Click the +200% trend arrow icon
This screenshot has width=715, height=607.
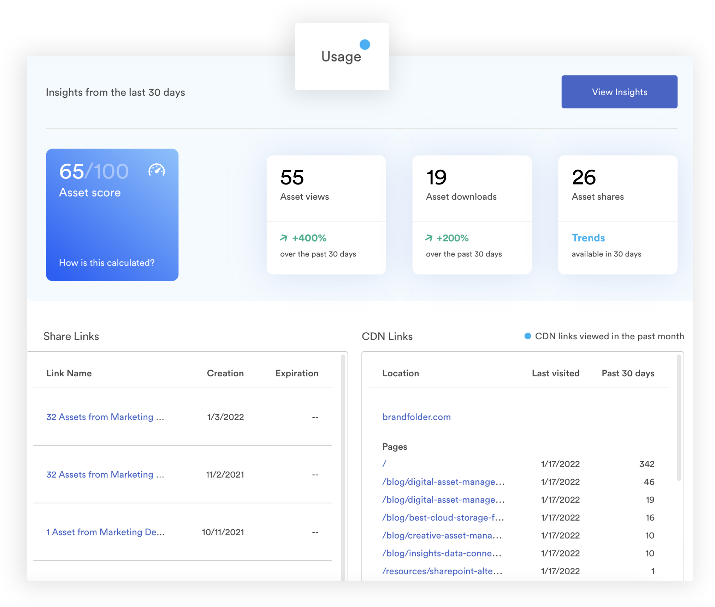tap(429, 238)
